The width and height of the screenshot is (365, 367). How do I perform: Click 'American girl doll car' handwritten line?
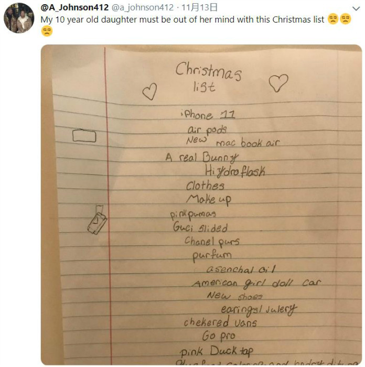pyautogui.click(x=256, y=283)
